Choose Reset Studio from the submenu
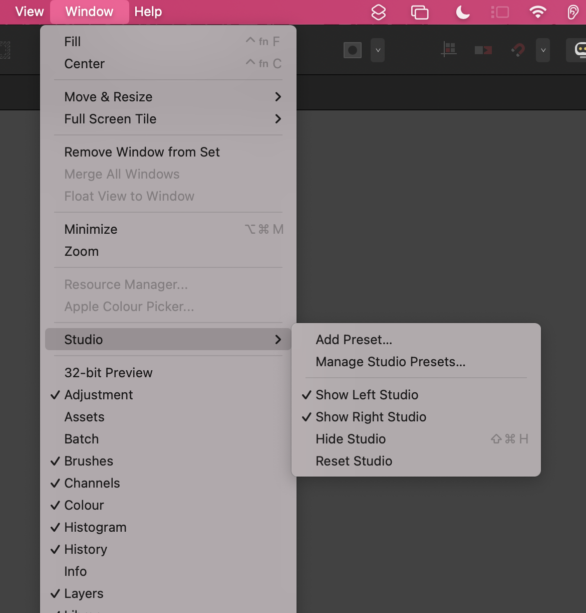This screenshot has width=586, height=613. [x=354, y=461]
